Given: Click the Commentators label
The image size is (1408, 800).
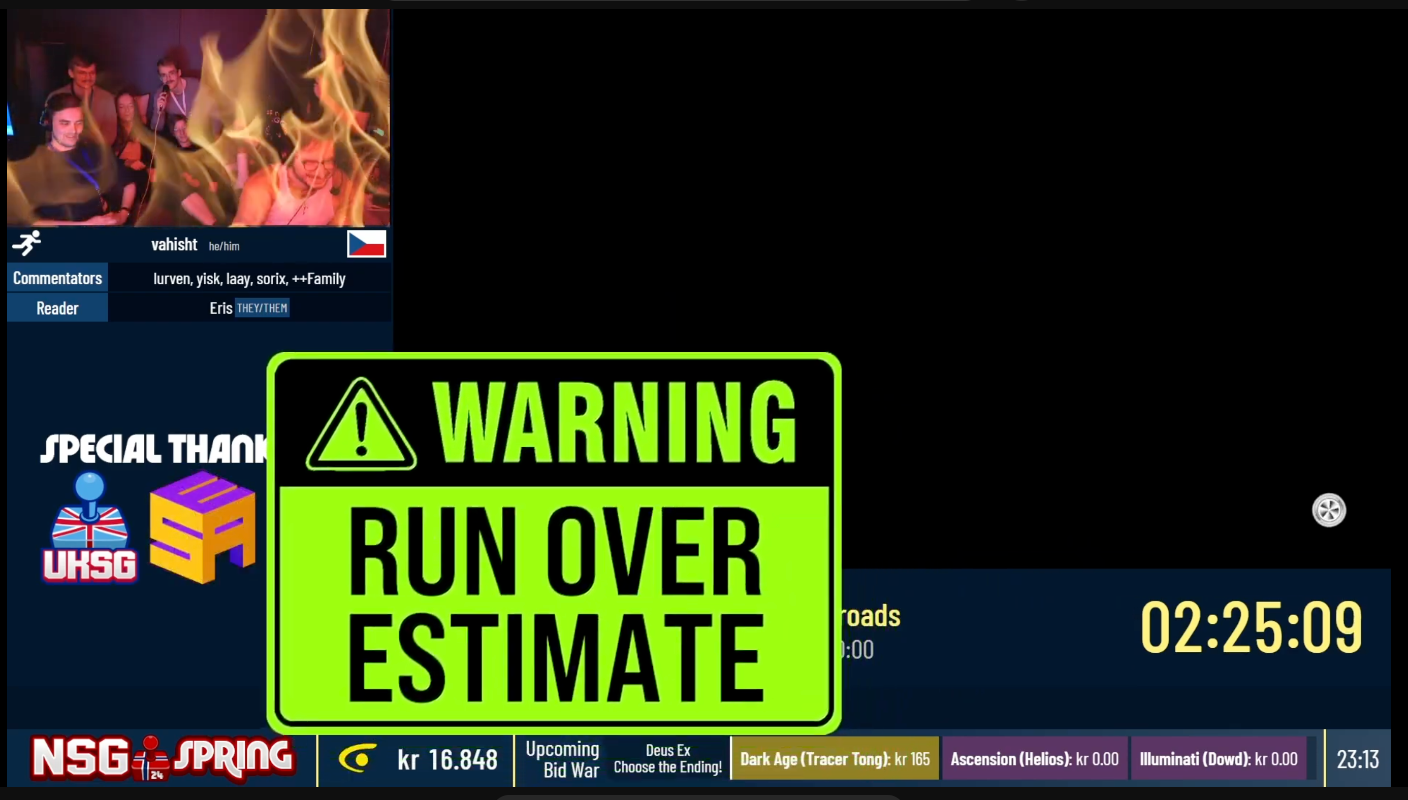Looking at the screenshot, I should coord(57,278).
